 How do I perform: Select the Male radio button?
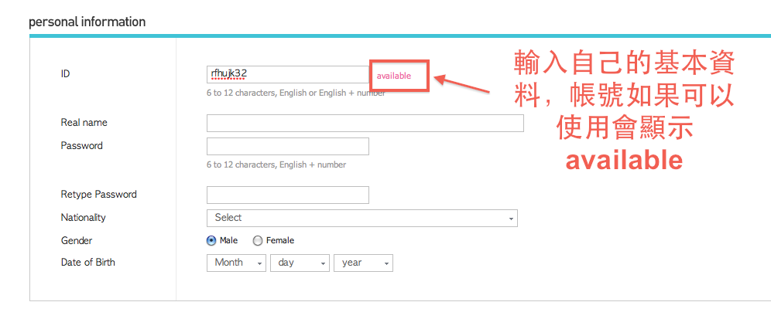click(211, 240)
